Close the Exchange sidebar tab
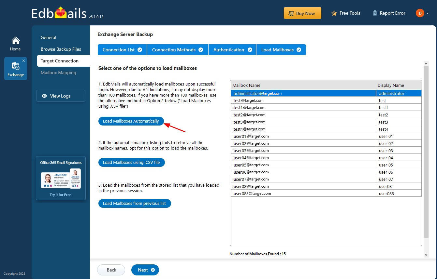Screen dimensions: 437x279 coord(23,61)
